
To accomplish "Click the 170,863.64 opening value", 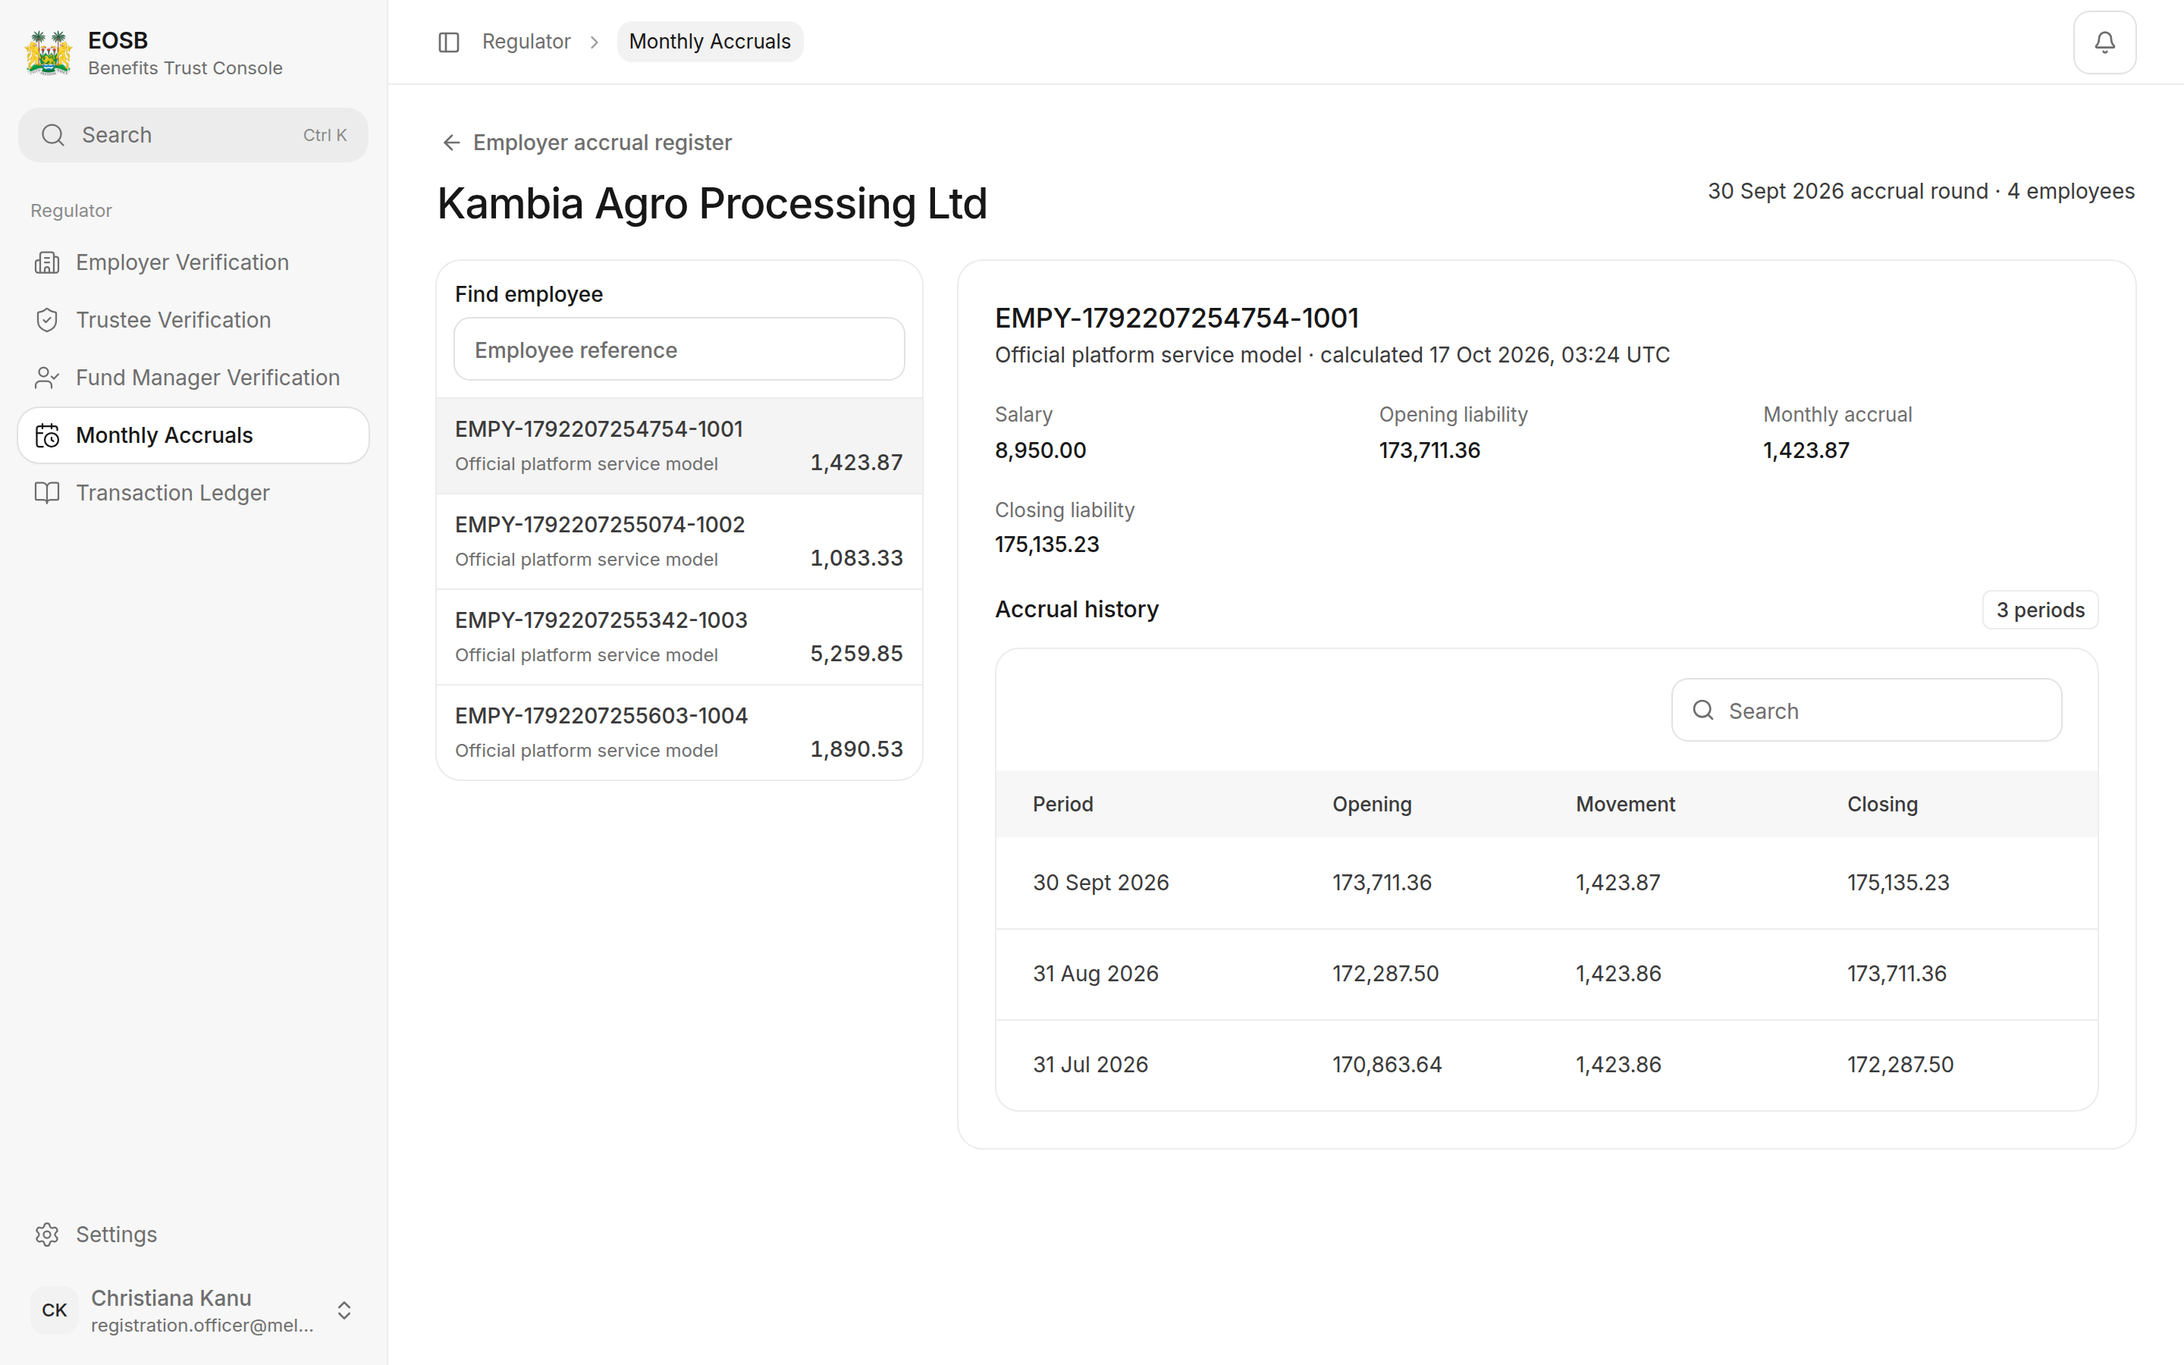I will click(1386, 1065).
